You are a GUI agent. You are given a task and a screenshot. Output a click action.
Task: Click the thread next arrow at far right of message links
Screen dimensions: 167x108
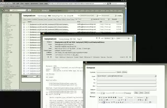[x=130, y=57]
